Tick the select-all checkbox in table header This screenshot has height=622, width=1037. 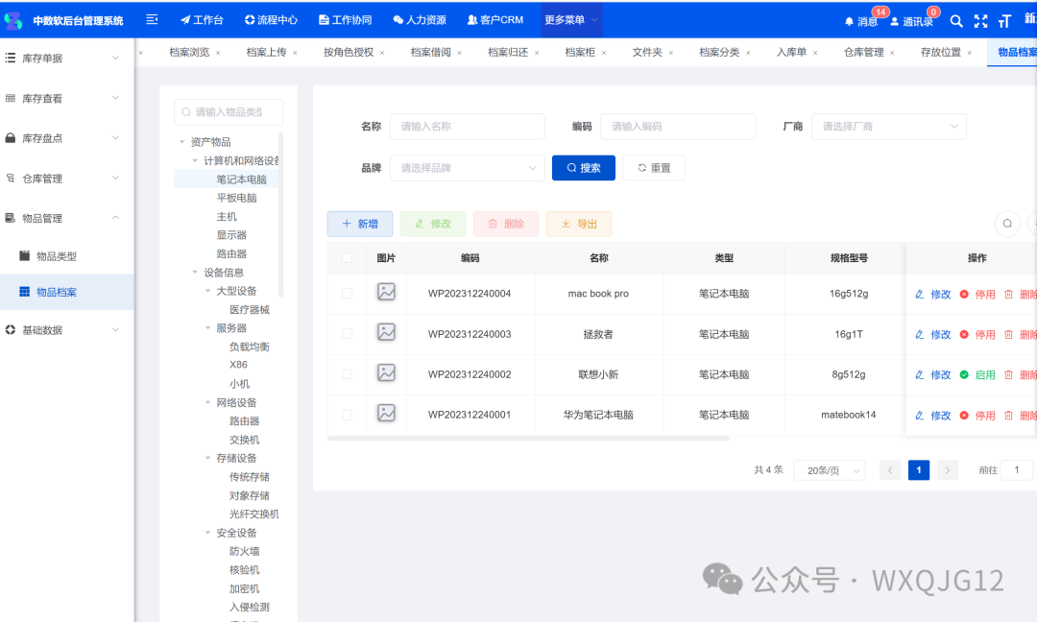click(347, 258)
